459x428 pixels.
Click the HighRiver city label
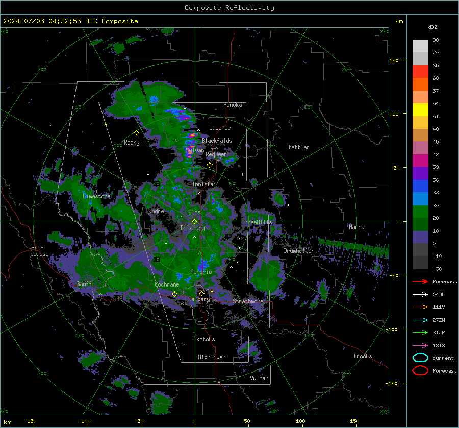click(212, 357)
